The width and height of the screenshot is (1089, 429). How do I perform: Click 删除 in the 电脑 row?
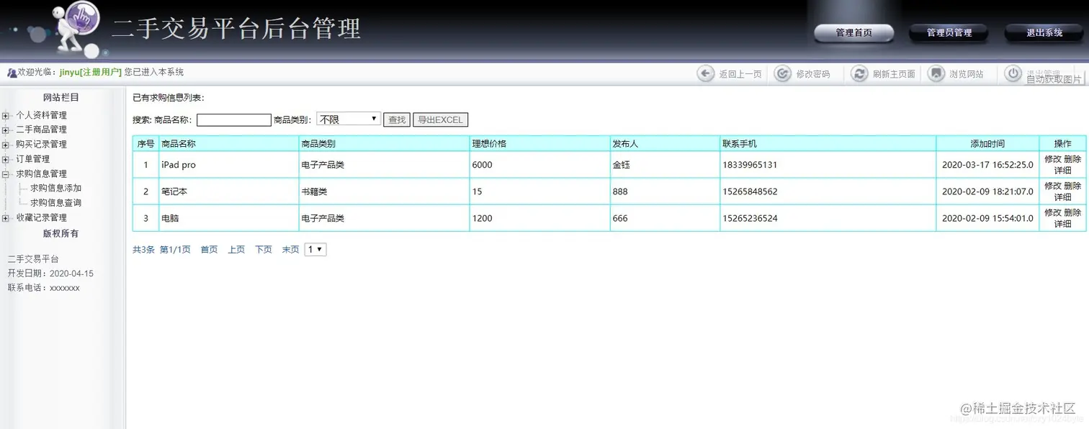click(1072, 212)
